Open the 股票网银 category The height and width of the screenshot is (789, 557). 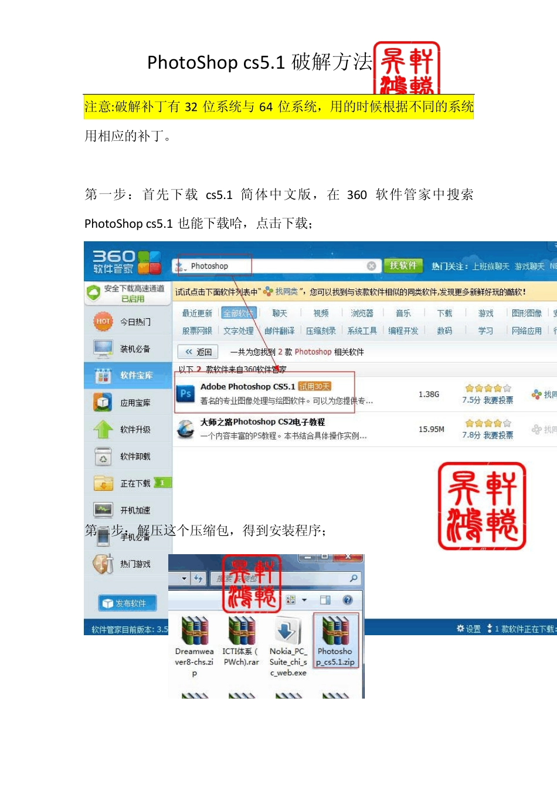point(197,331)
